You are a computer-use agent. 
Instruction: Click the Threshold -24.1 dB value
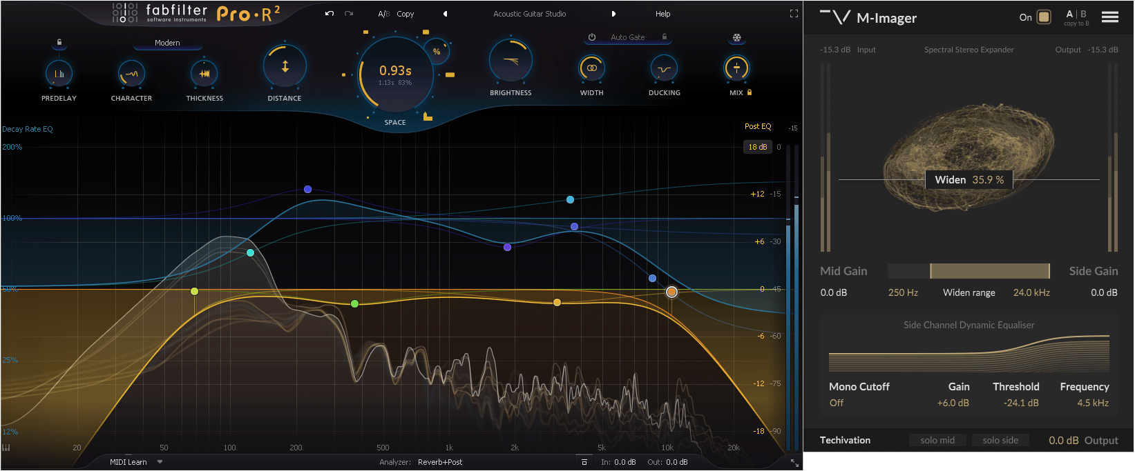pyautogui.click(x=1021, y=403)
